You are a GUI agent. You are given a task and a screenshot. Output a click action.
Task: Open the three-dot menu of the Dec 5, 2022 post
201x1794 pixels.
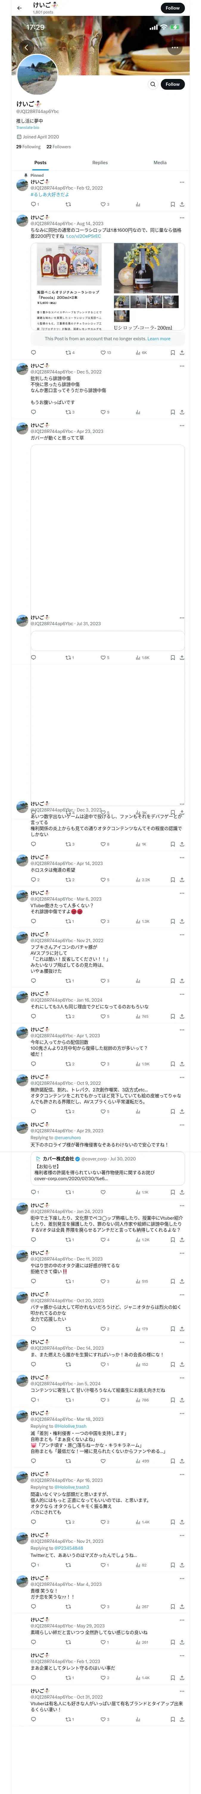point(182,366)
